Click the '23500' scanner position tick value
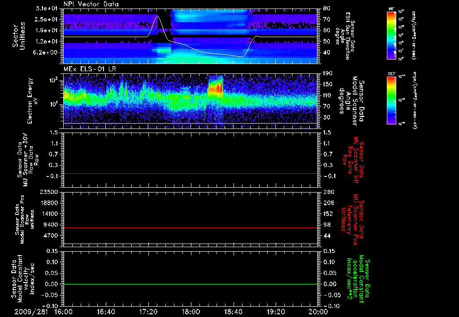 click(x=49, y=192)
